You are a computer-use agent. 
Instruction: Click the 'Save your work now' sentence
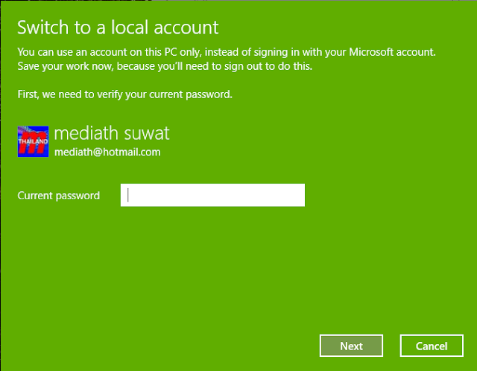(165, 66)
